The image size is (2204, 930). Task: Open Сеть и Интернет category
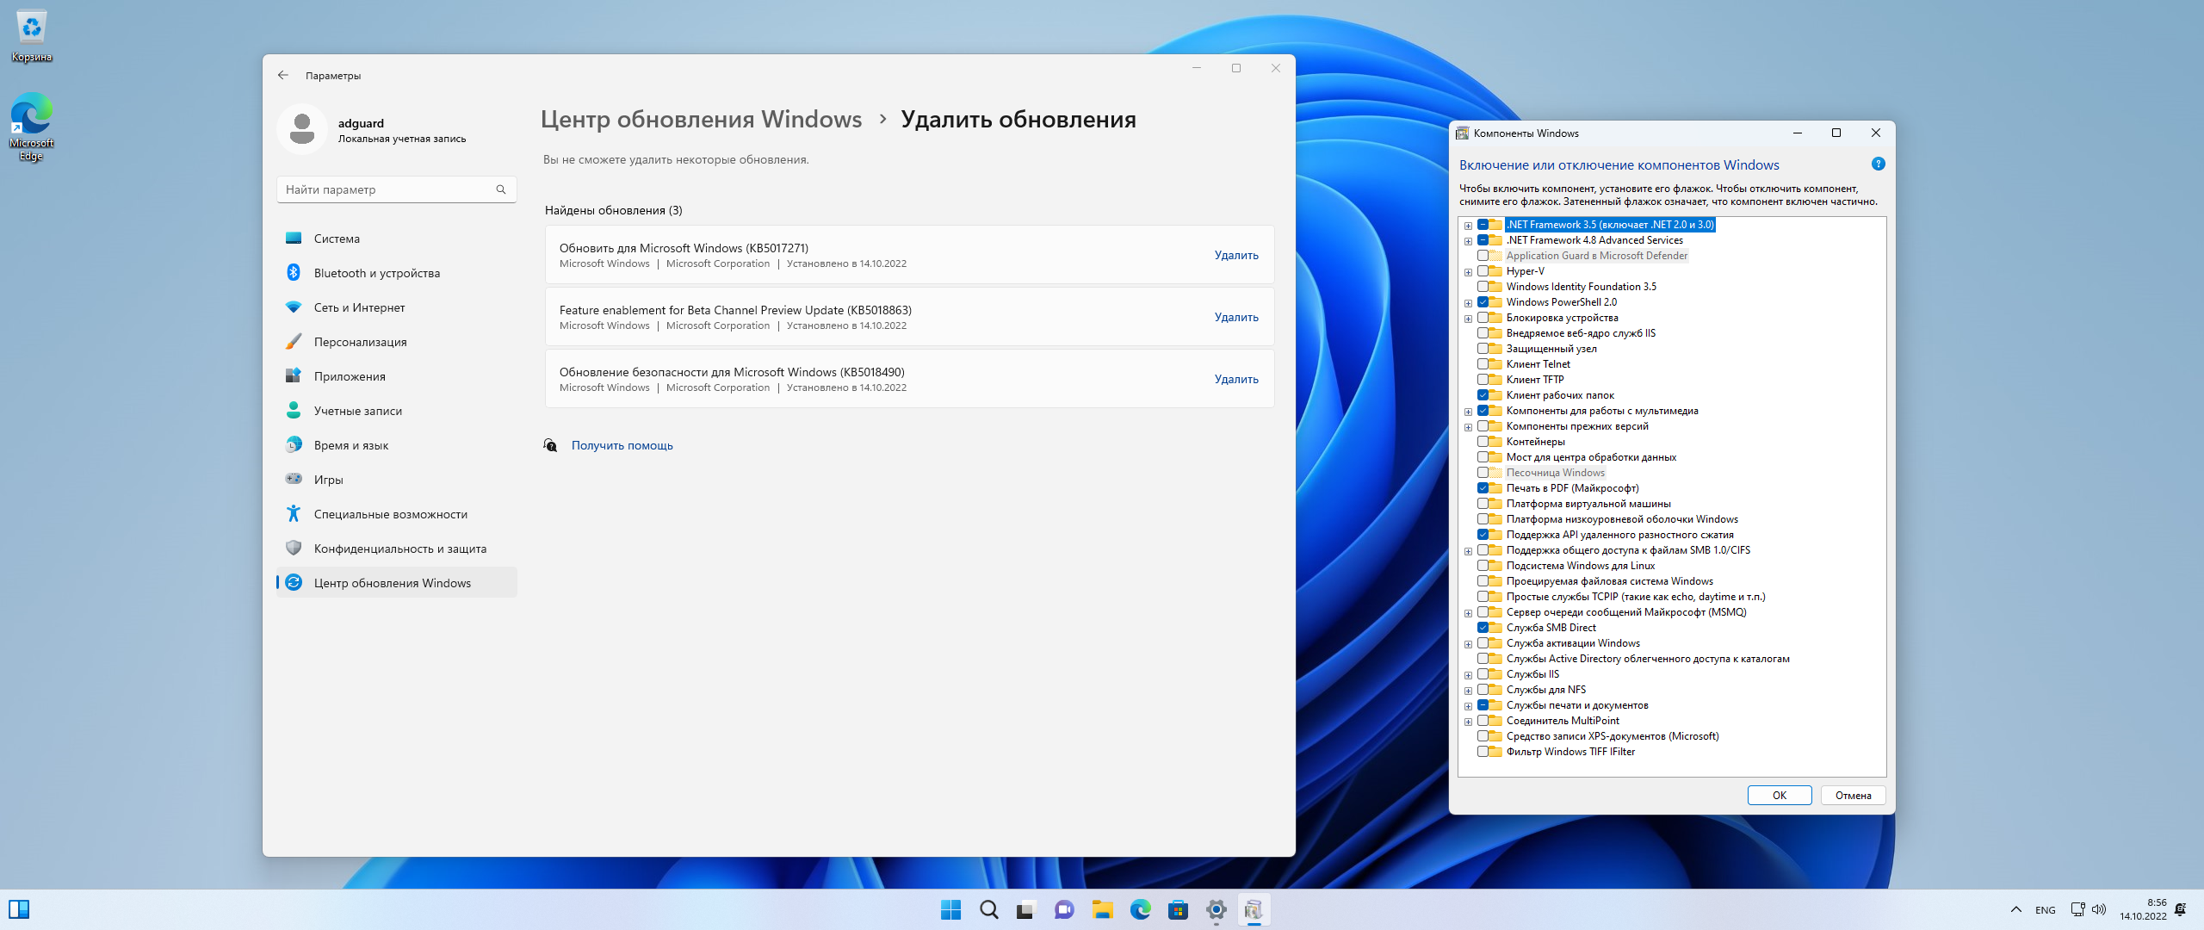coord(396,307)
